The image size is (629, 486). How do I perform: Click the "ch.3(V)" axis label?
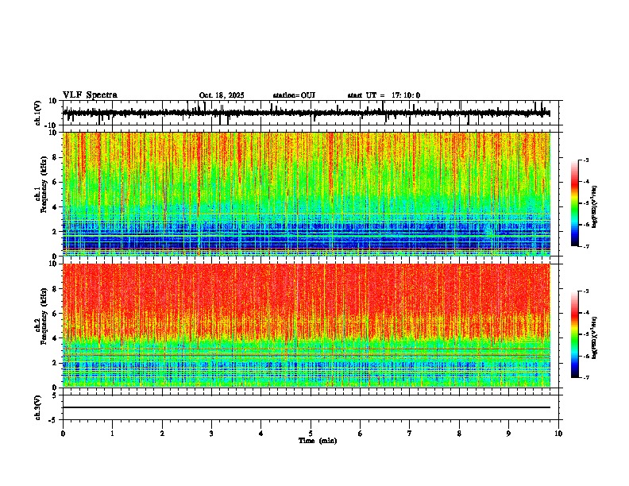click(x=37, y=407)
